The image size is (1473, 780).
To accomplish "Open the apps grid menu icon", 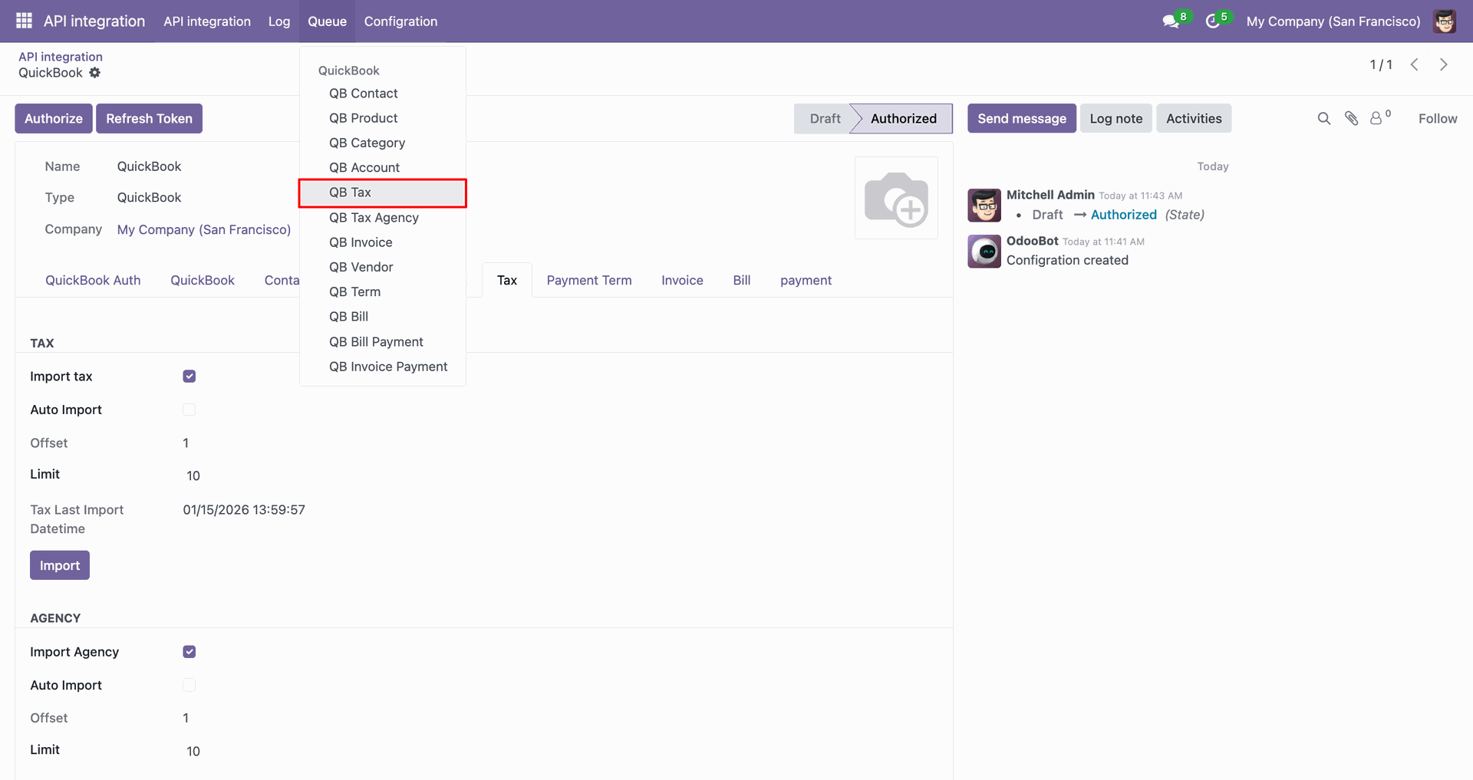I will [24, 21].
